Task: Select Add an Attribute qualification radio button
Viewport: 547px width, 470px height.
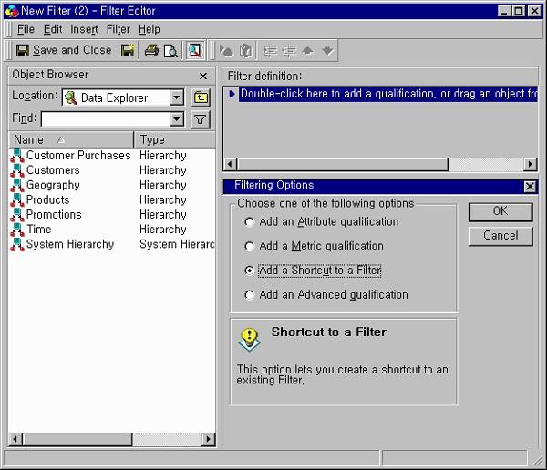Action: 249,221
